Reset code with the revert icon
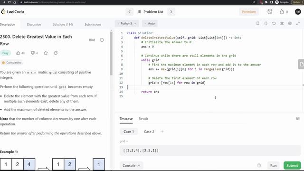The width and height of the screenshot is (304, 171). tap(274, 23)
